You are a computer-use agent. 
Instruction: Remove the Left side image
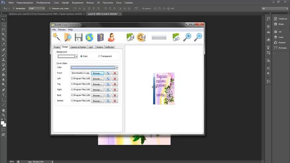pyautogui.click(x=115, y=79)
